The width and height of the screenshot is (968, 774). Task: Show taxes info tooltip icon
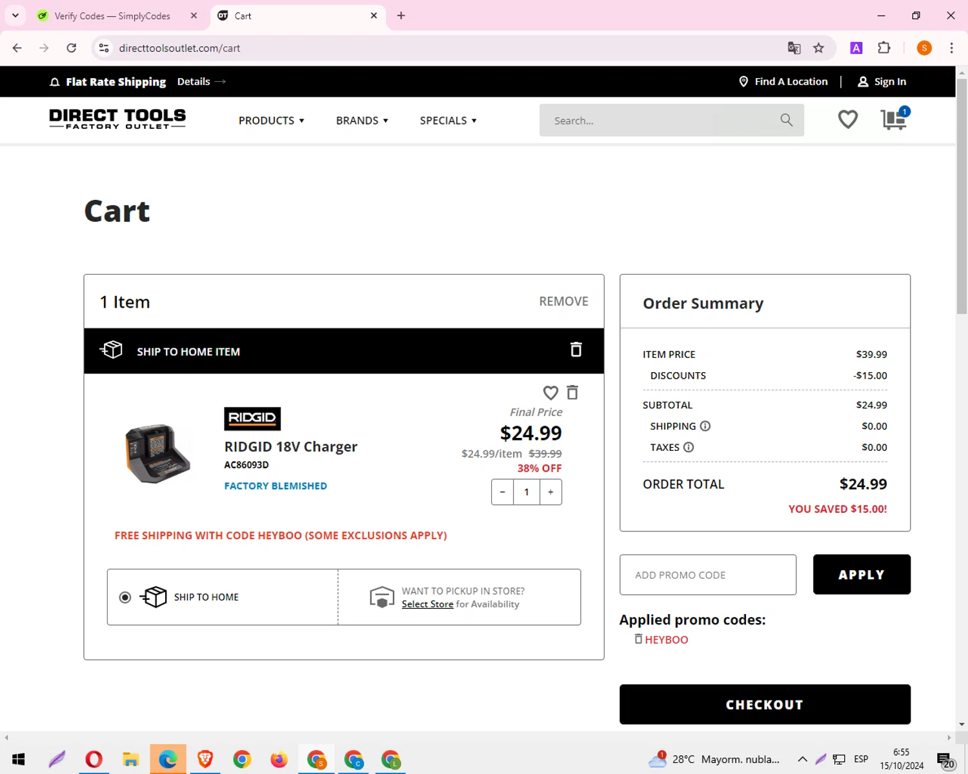(689, 448)
